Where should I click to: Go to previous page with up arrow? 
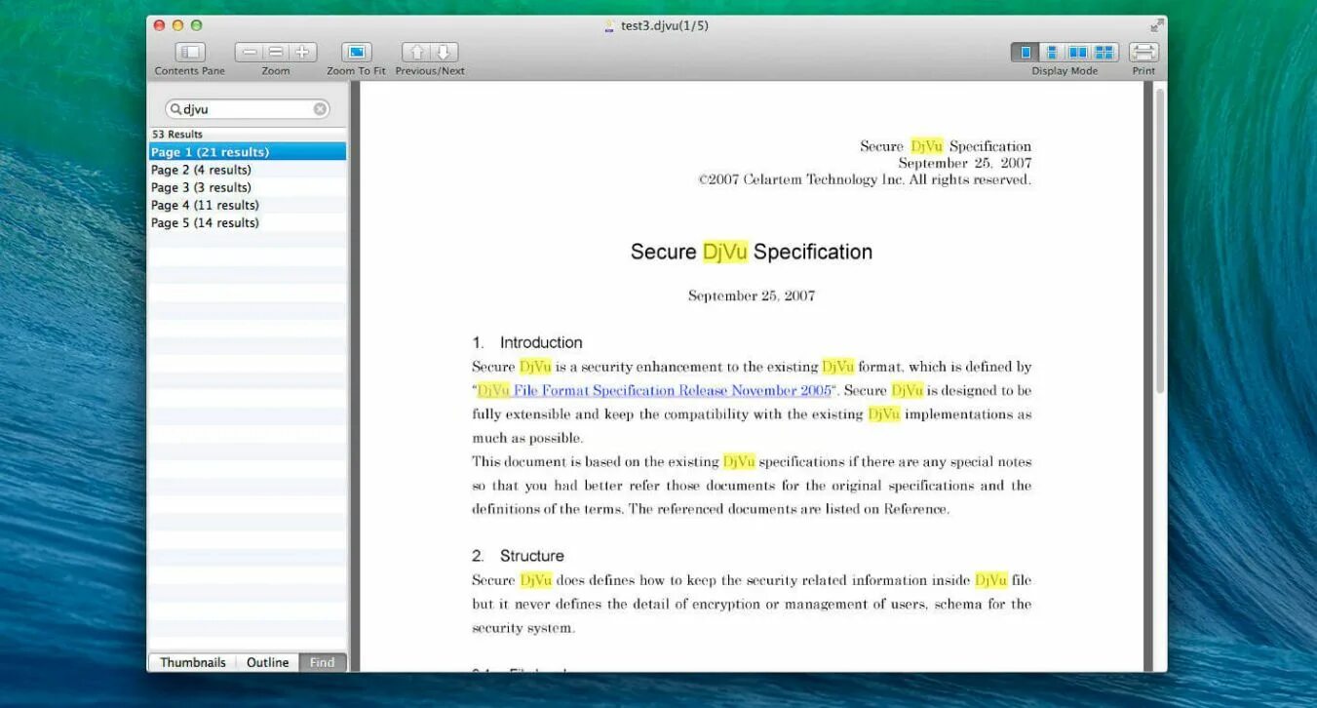416,52
